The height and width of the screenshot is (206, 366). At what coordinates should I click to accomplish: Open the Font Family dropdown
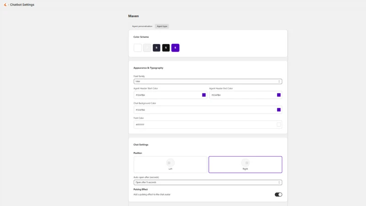pos(208,81)
